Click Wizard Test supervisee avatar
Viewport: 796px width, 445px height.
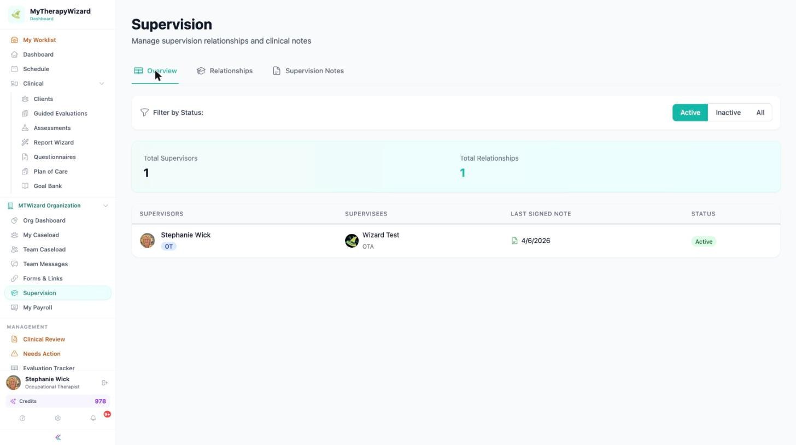352,241
